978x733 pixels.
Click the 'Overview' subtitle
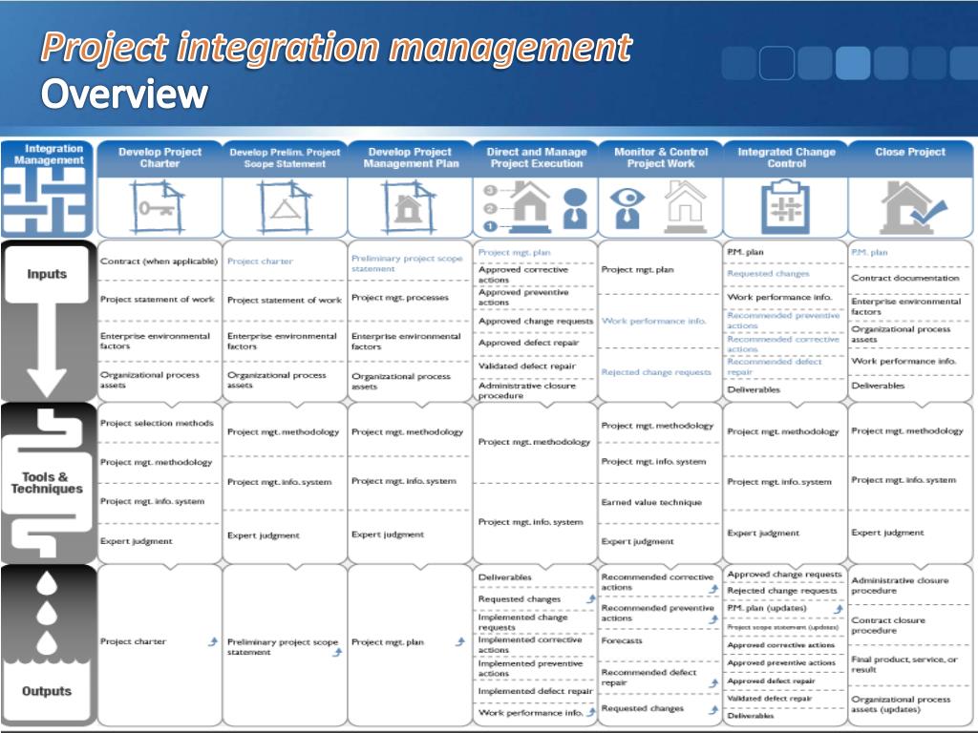click(x=124, y=94)
